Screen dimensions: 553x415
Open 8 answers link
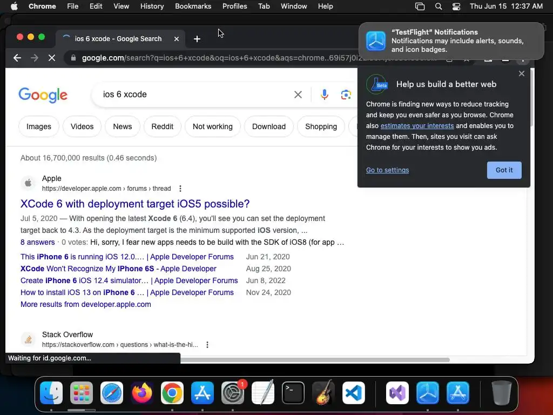click(37, 242)
